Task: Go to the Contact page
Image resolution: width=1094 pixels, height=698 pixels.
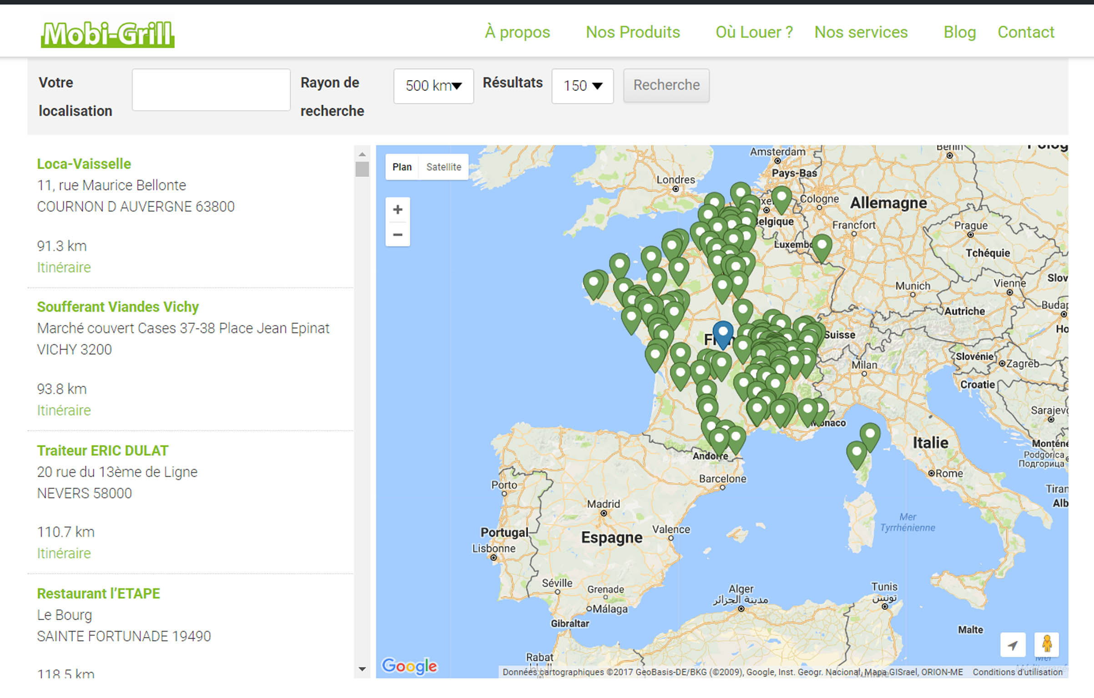Action: pyautogui.click(x=1026, y=32)
